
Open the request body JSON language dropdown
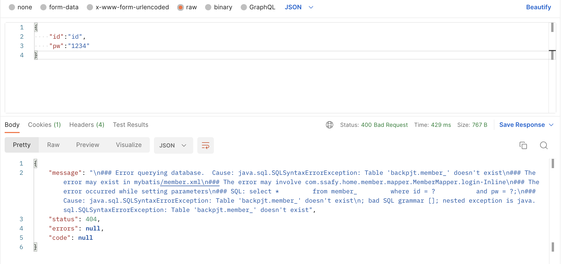point(299,7)
